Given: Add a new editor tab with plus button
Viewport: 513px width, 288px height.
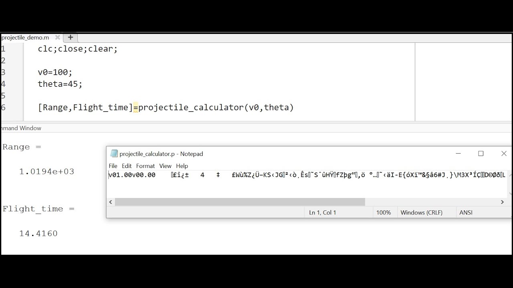Looking at the screenshot, I should click(71, 38).
